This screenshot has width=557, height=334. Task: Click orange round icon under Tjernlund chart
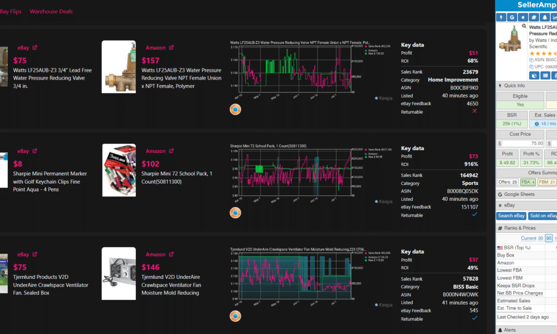click(235, 316)
